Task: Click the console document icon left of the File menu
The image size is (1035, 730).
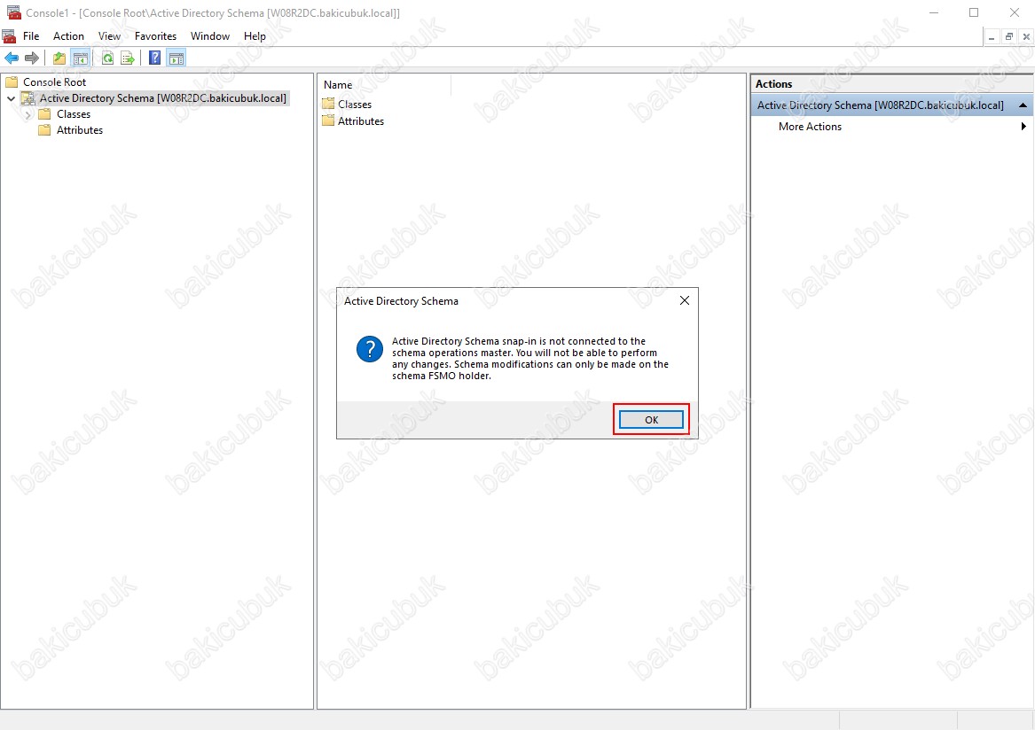Action: click(x=9, y=35)
